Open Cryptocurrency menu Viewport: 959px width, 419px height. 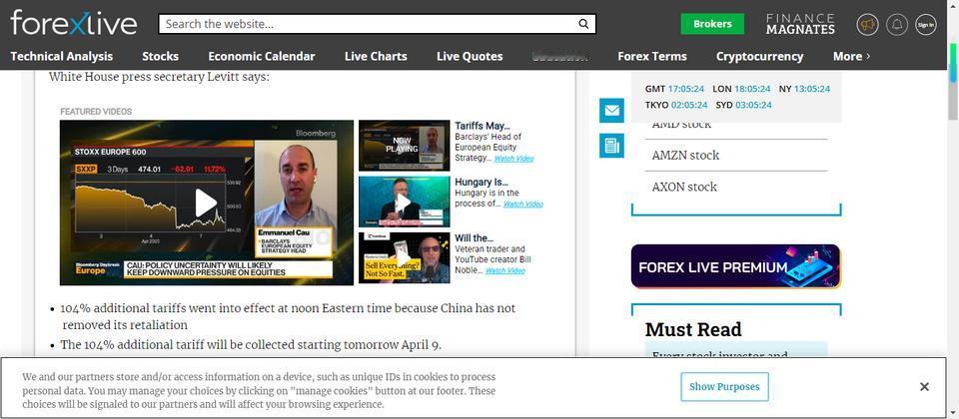759,56
